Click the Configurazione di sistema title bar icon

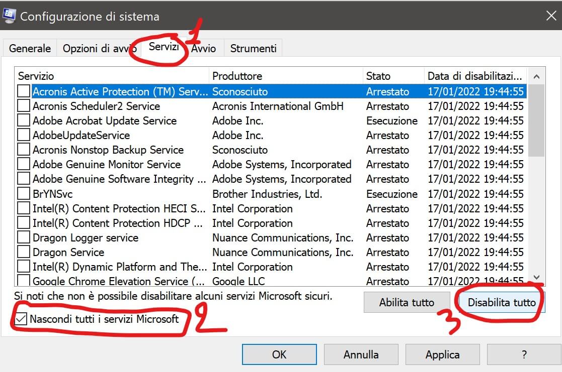coord(9,16)
